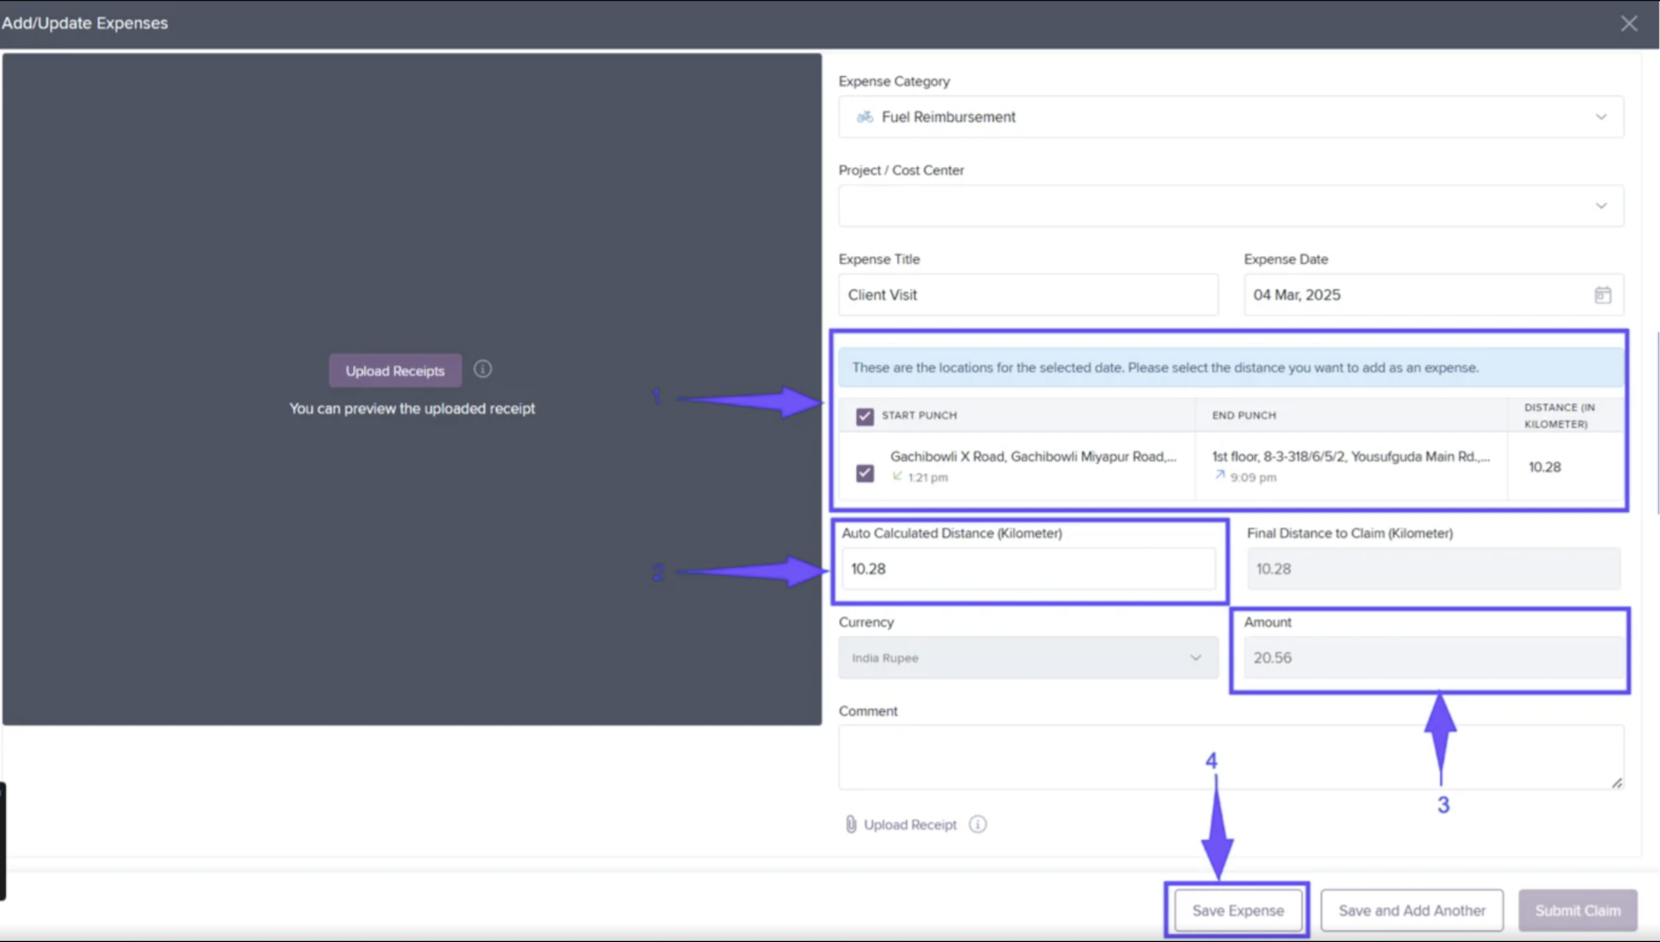The height and width of the screenshot is (942, 1660).
Task: Uncheck the Gachibowli X Road row checkbox
Action: click(x=864, y=473)
